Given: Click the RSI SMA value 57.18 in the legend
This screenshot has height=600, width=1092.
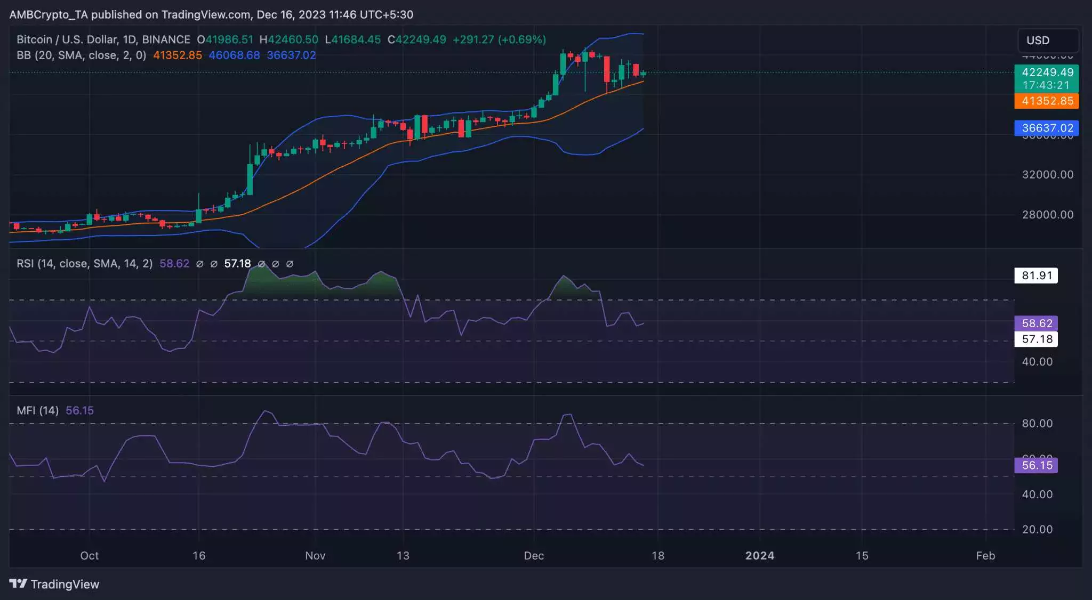Looking at the screenshot, I should pos(237,264).
